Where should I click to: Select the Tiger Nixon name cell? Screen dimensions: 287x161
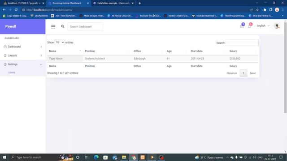65,59
